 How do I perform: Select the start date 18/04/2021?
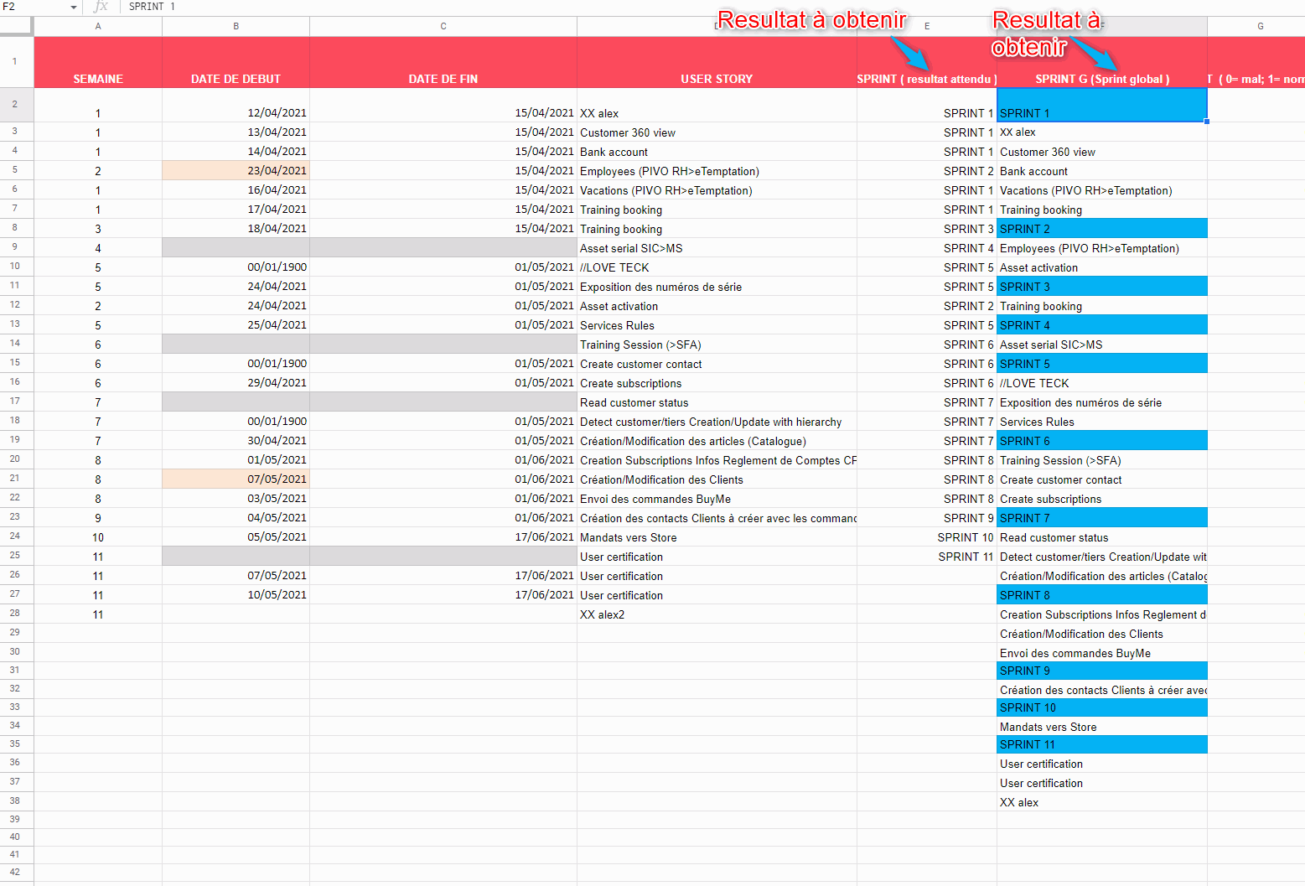(x=236, y=228)
